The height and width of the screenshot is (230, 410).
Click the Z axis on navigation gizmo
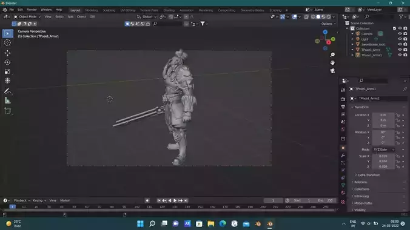(x=325, y=32)
